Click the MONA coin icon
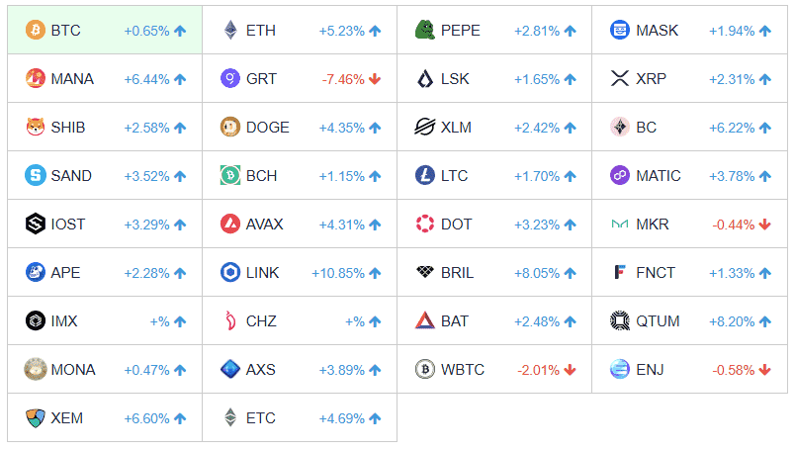 click(36, 369)
